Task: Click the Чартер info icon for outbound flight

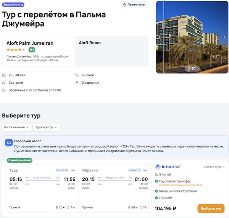Action: (66, 170)
